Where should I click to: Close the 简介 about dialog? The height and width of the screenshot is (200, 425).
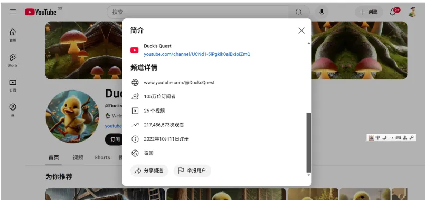(301, 31)
